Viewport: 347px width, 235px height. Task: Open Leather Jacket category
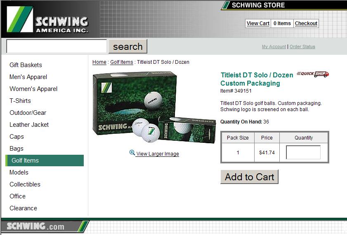[x=29, y=124]
